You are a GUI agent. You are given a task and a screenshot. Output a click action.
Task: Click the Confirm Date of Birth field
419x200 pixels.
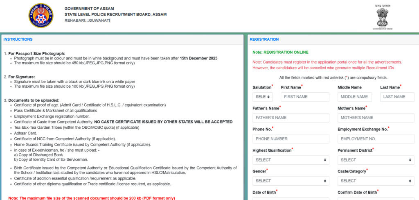coord(376,198)
